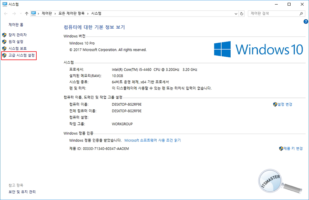Click the blue help question mark icon
Viewport: 309px width, 200px height.
pyautogui.click(x=306, y=22)
